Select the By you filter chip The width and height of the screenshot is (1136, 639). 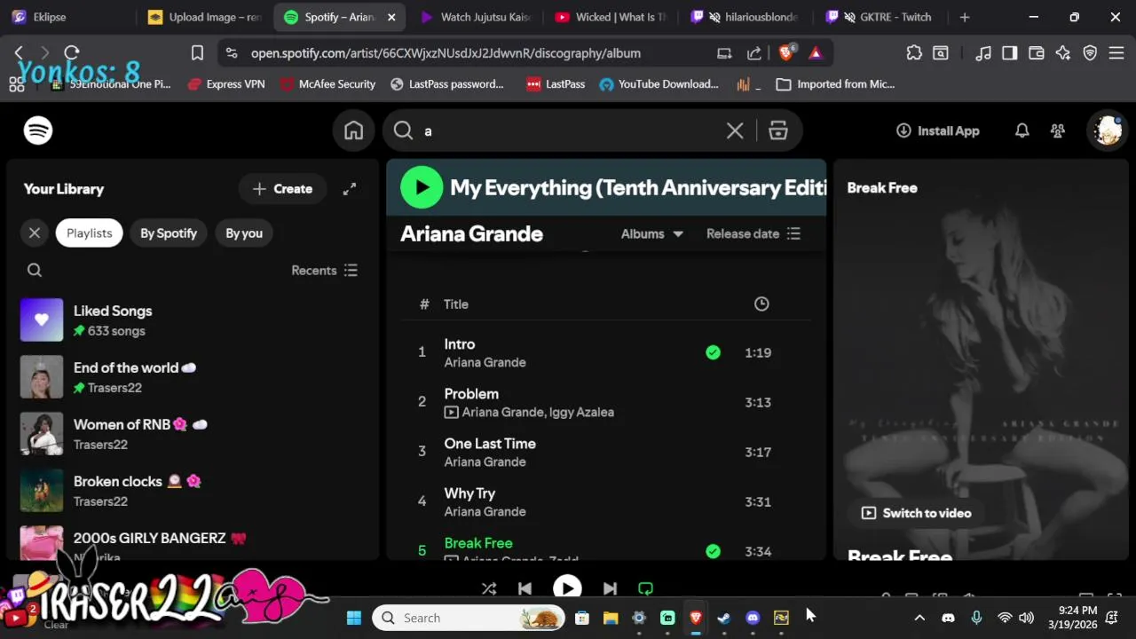(244, 233)
